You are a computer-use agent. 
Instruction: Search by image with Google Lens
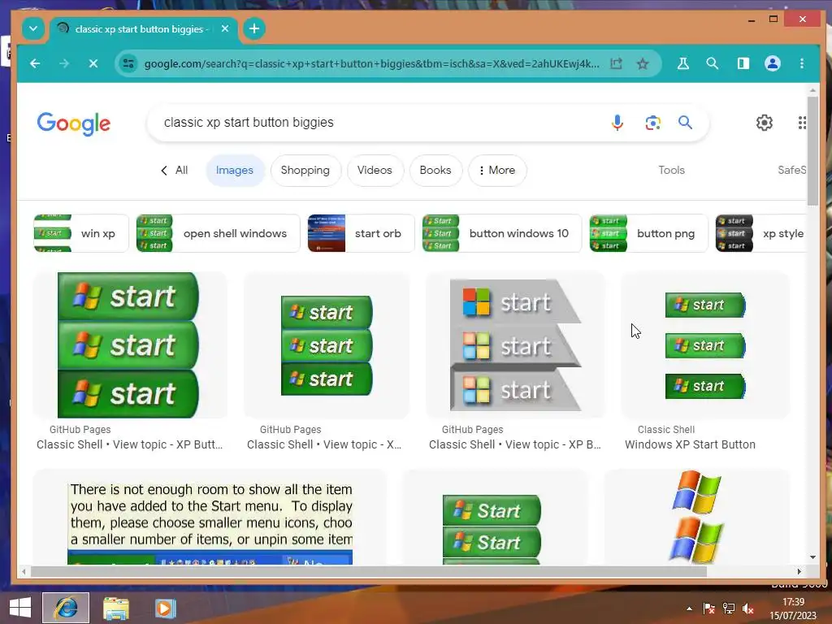[x=652, y=123]
